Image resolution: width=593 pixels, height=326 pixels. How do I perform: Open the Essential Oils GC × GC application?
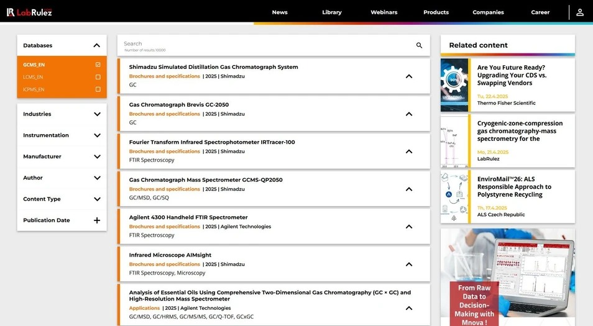(x=270, y=296)
